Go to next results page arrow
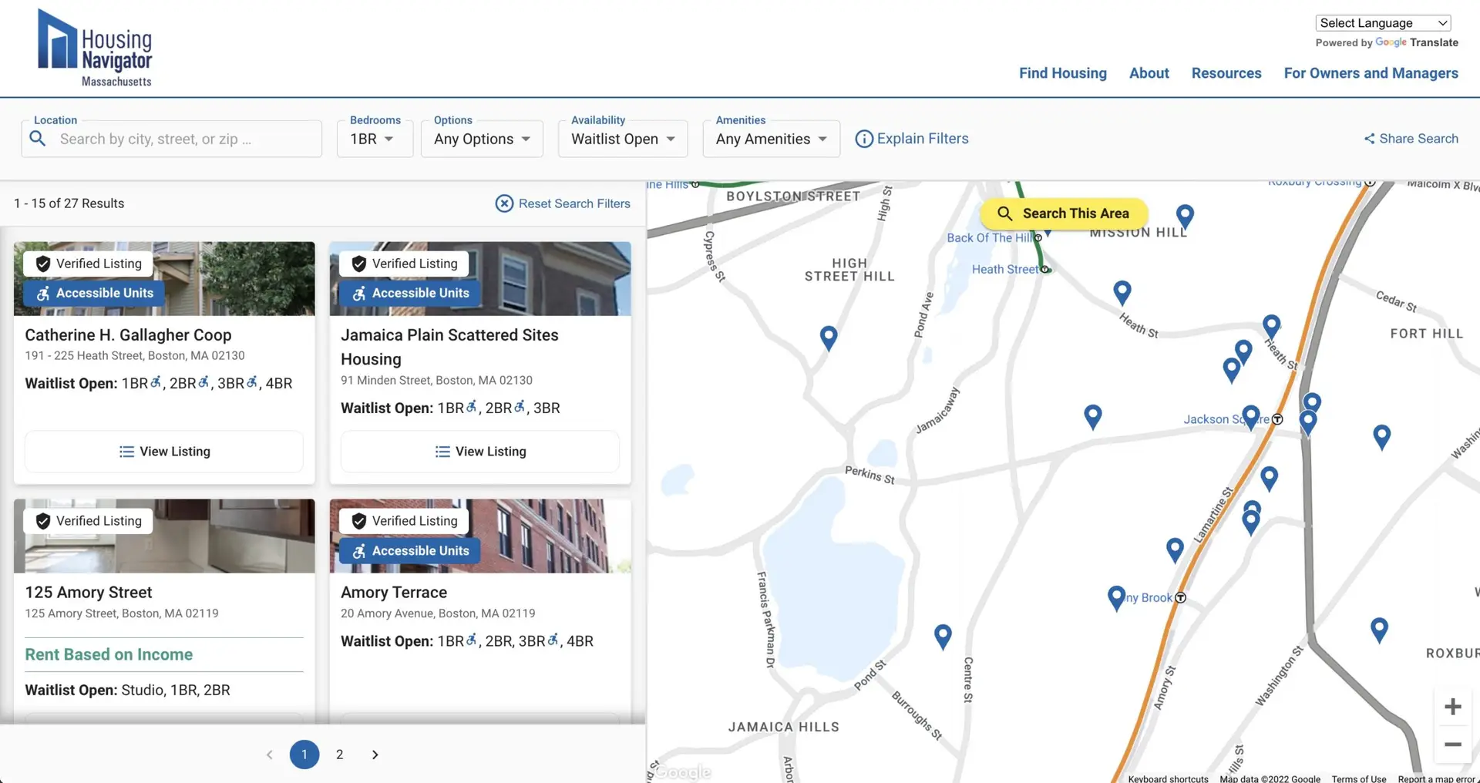 (x=375, y=754)
